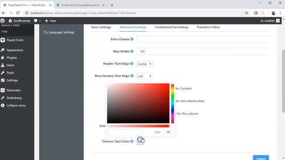Image resolution: width=285 pixels, height=160 pixels.
Task: Reload the current page
Action: (18, 13)
